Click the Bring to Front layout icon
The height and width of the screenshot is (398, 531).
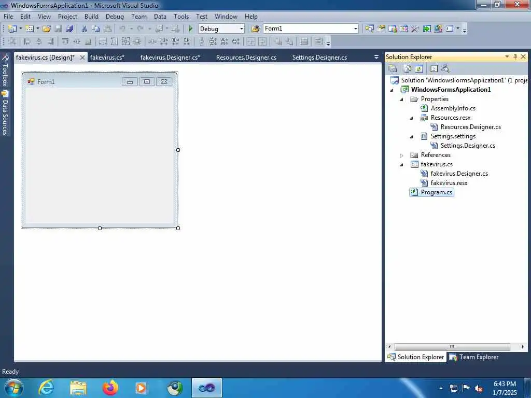(x=278, y=41)
